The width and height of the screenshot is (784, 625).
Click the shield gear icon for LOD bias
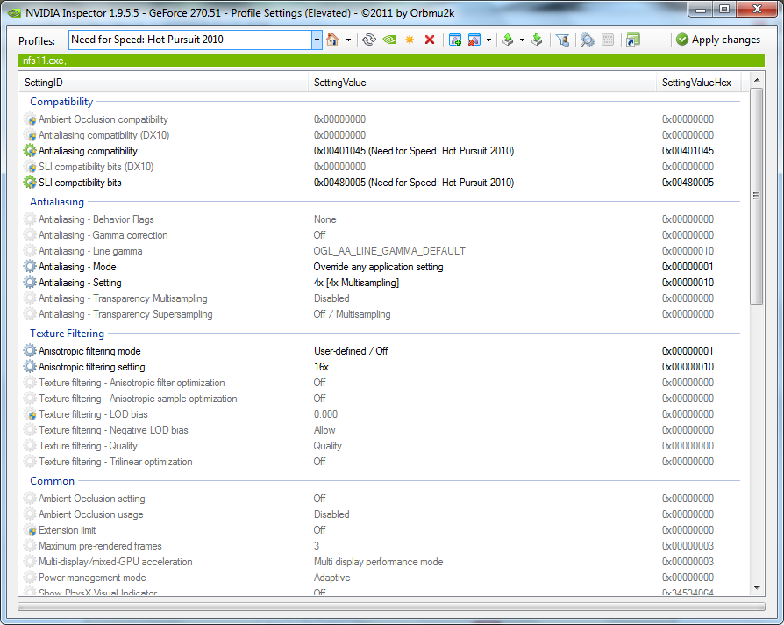30,414
